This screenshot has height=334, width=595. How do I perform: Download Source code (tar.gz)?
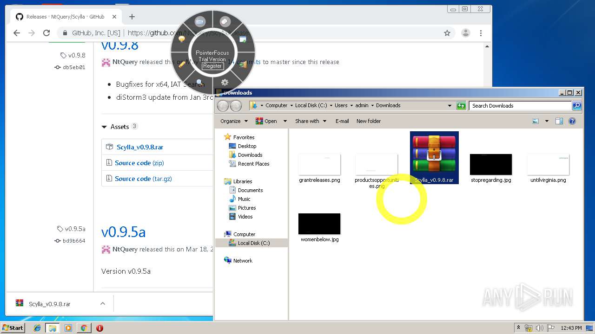tap(143, 179)
